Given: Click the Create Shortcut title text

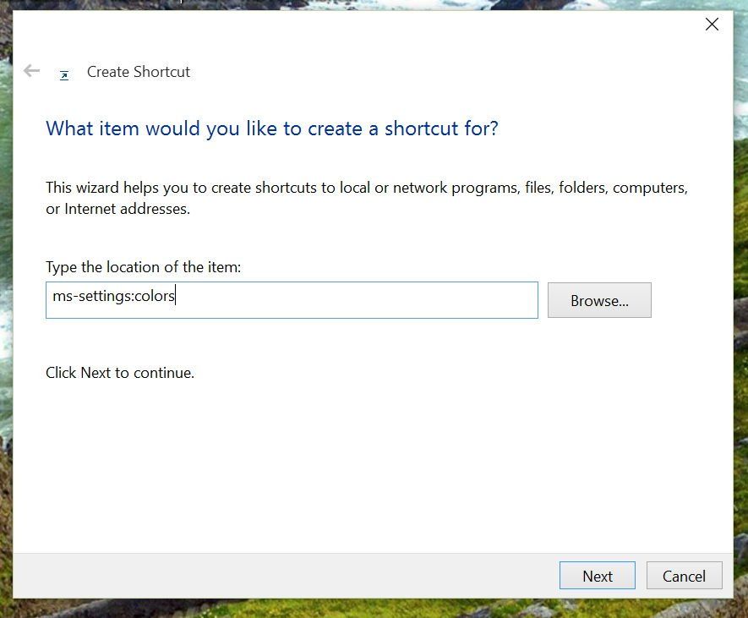Looking at the screenshot, I should tap(138, 72).
